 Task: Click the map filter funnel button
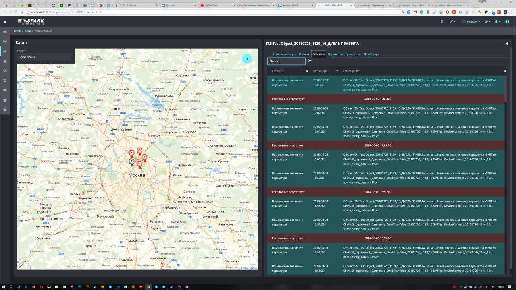[x=247, y=59]
